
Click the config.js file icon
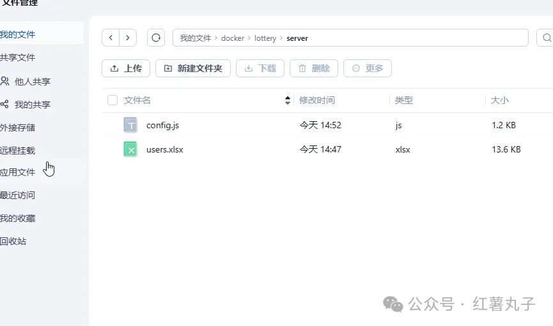click(130, 125)
